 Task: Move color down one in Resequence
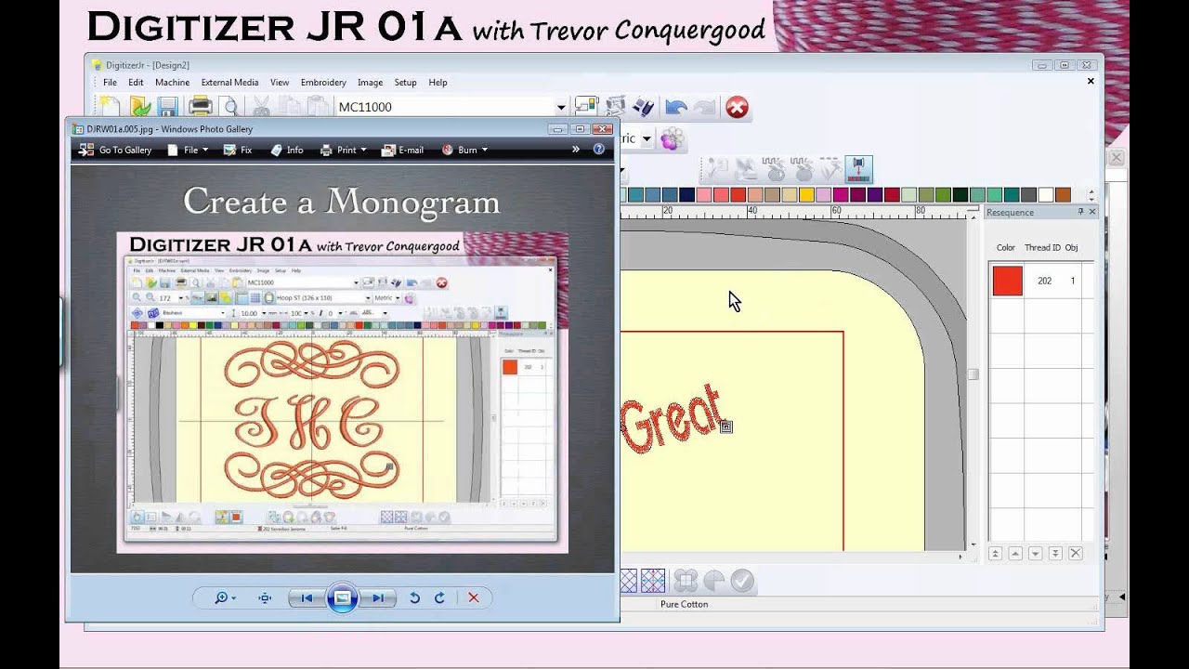(1035, 553)
